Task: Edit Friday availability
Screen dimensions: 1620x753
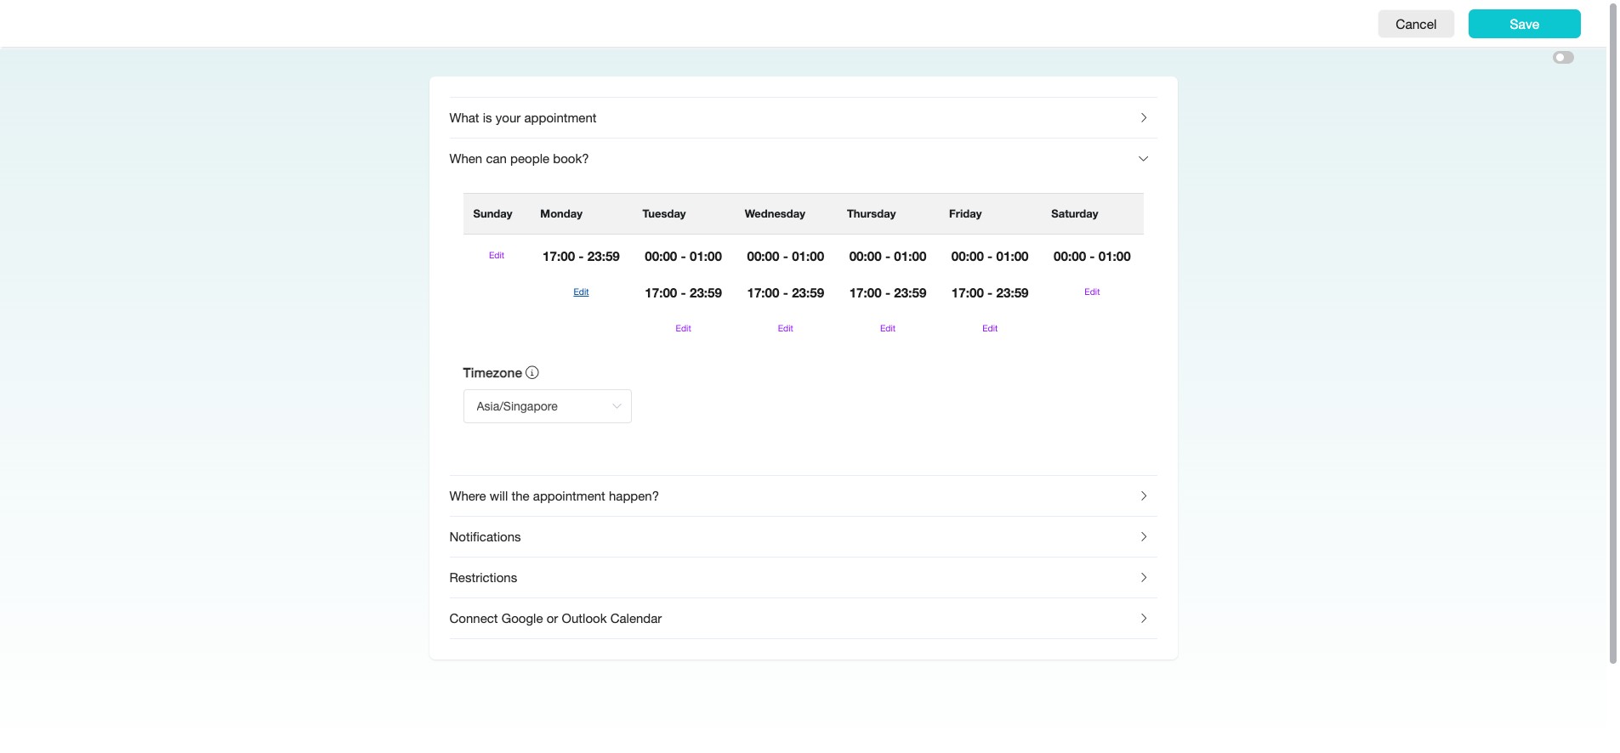Action: coord(990,328)
